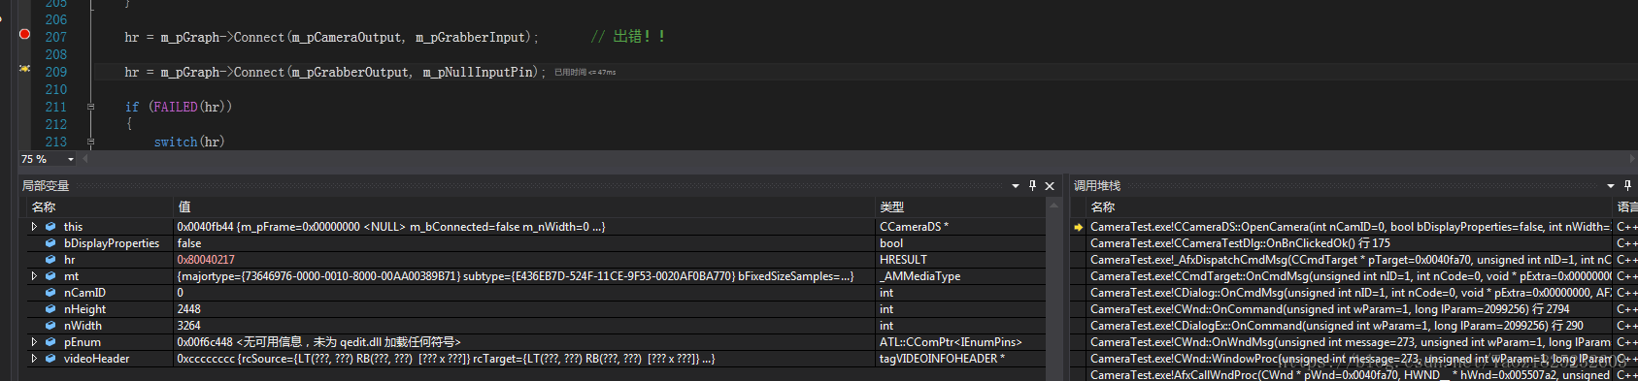
Task: Click the 类型 column header in locals
Action: (x=960, y=206)
